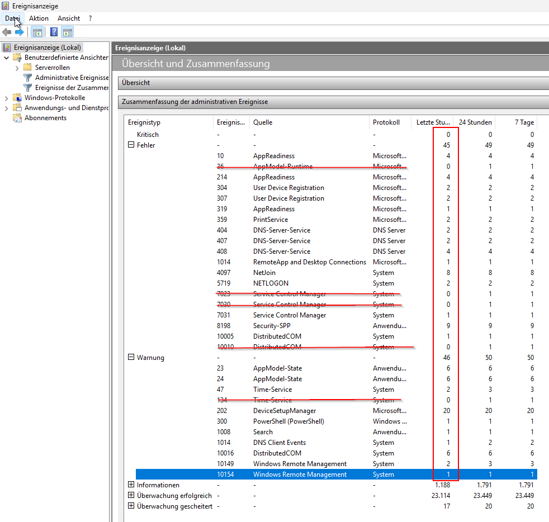Click the Serverrollen folder icon

27,67
